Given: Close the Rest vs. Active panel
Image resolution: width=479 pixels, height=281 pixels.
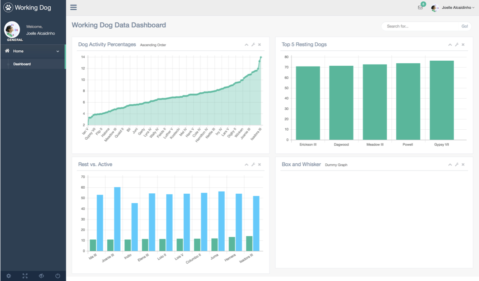Looking at the screenshot, I should pyautogui.click(x=259, y=165).
